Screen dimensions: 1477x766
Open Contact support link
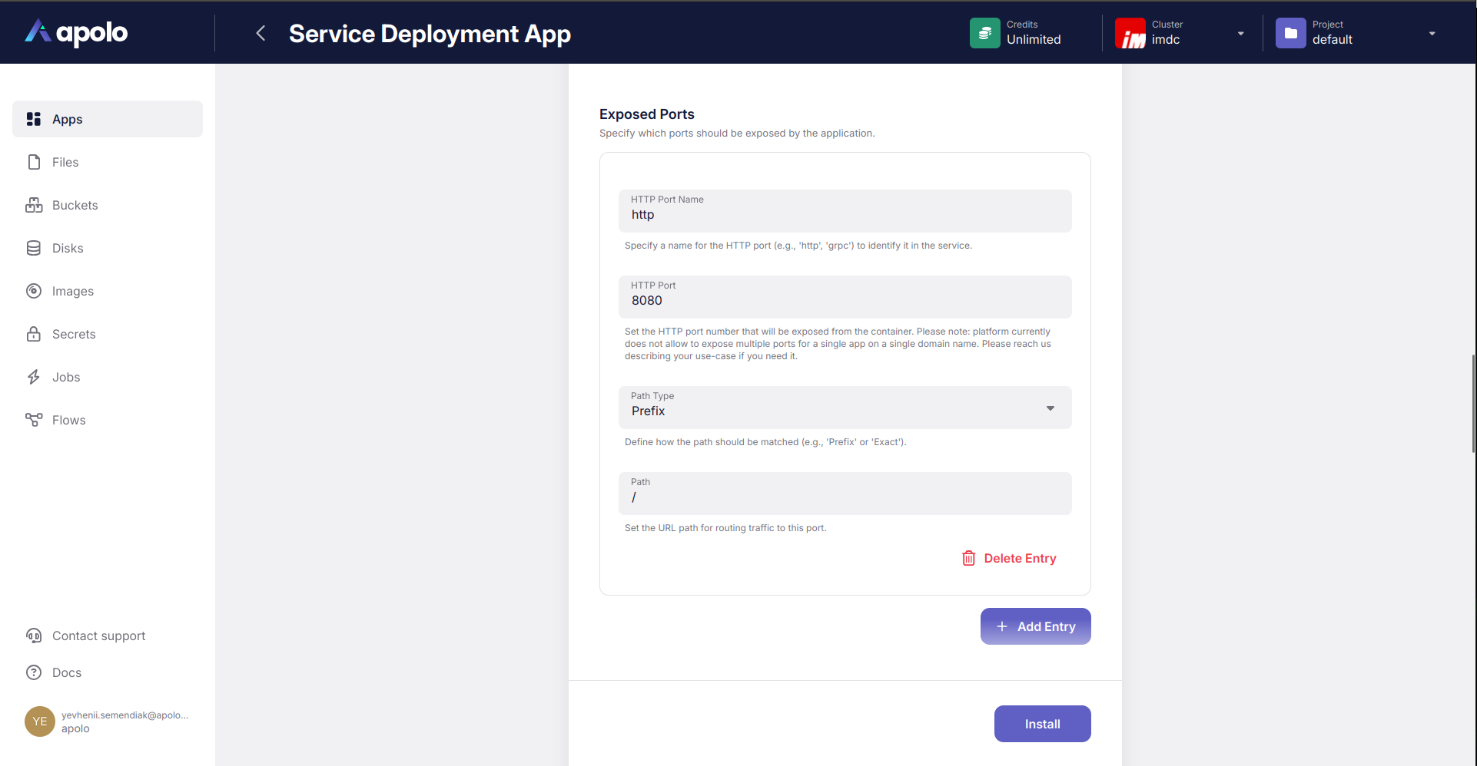coord(98,636)
